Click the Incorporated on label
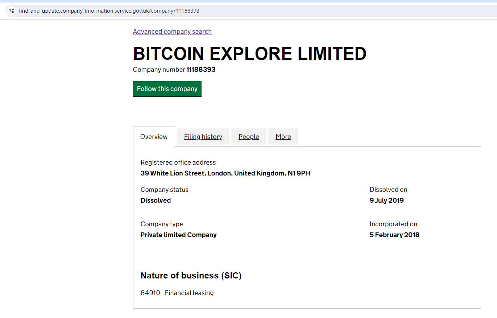Screen dimensions: 497x318 tap(393, 224)
